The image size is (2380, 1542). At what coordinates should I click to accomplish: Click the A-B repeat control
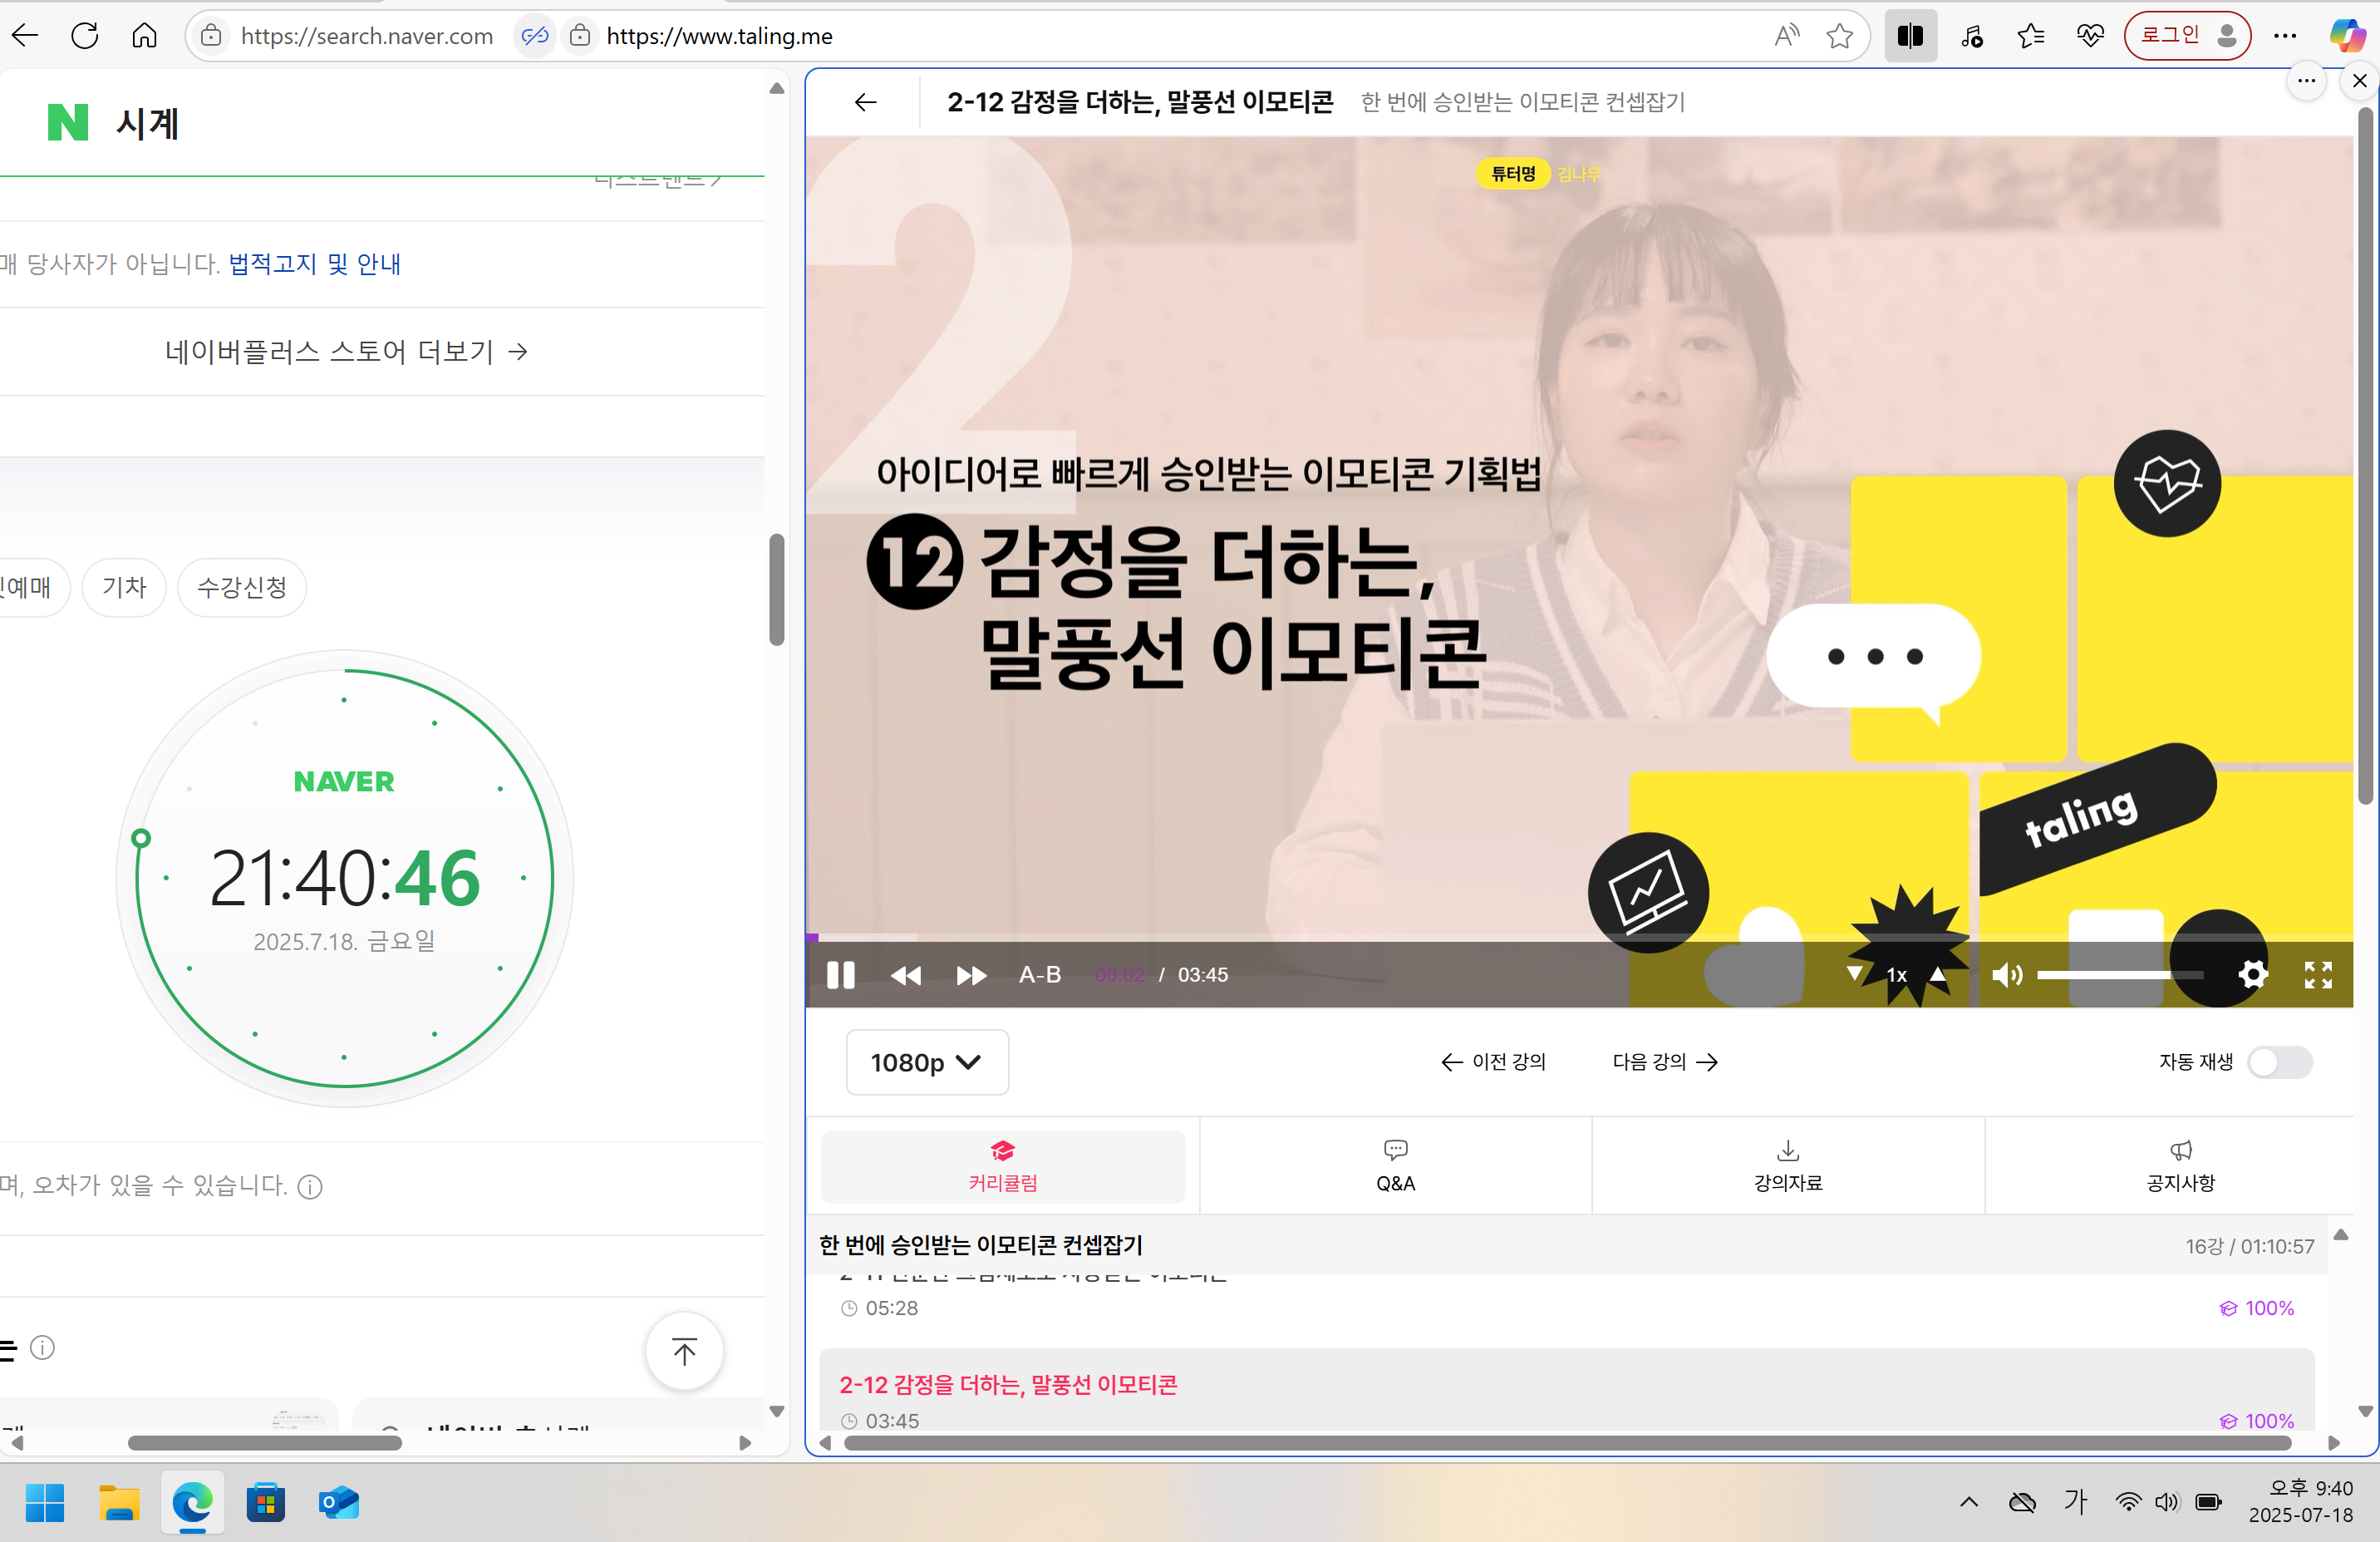[1039, 975]
